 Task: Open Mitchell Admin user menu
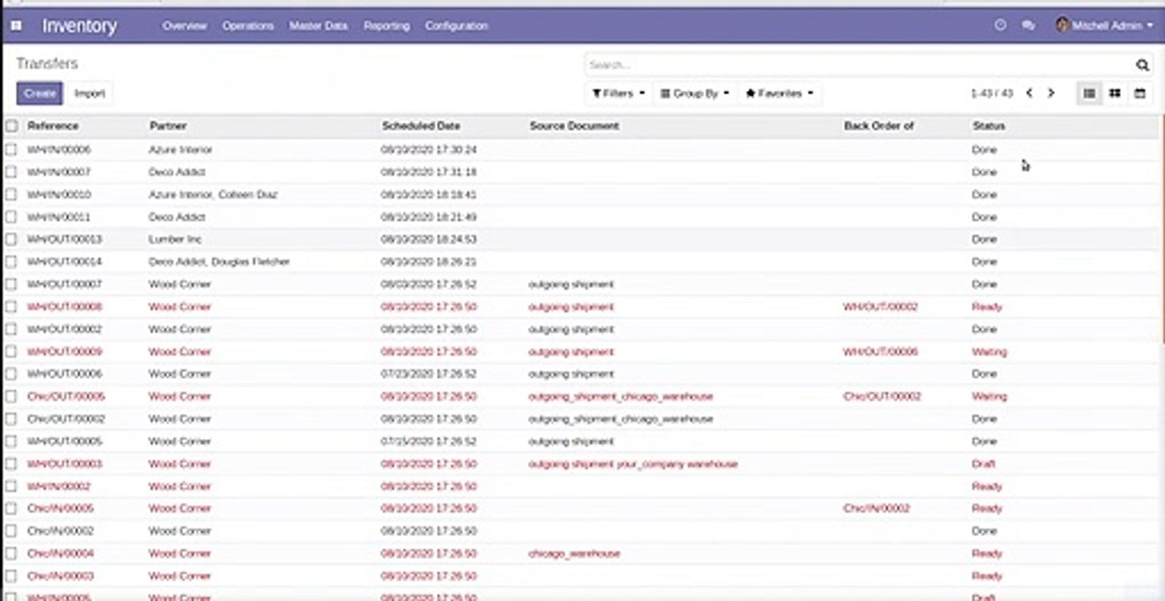pyautogui.click(x=1105, y=26)
